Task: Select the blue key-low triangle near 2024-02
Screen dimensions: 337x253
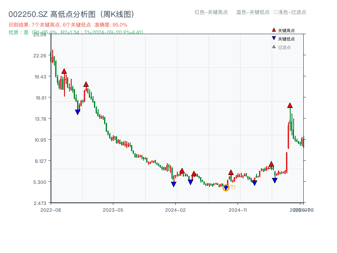Action: [x=174, y=184]
